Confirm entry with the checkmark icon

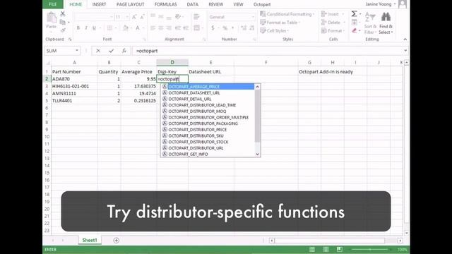point(111,51)
